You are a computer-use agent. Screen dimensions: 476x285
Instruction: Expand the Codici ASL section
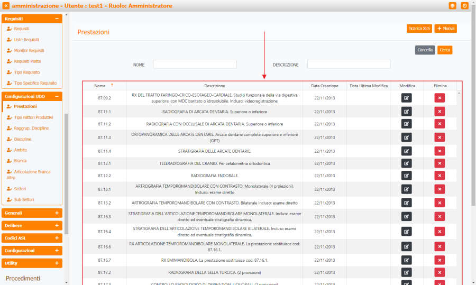pyautogui.click(x=57, y=238)
